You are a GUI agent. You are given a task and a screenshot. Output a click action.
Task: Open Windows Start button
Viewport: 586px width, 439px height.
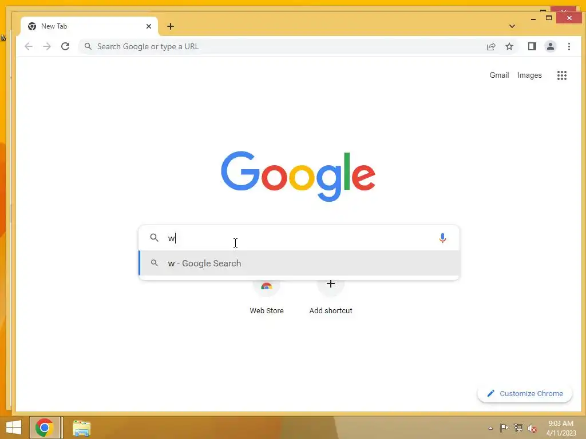[x=14, y=428]
